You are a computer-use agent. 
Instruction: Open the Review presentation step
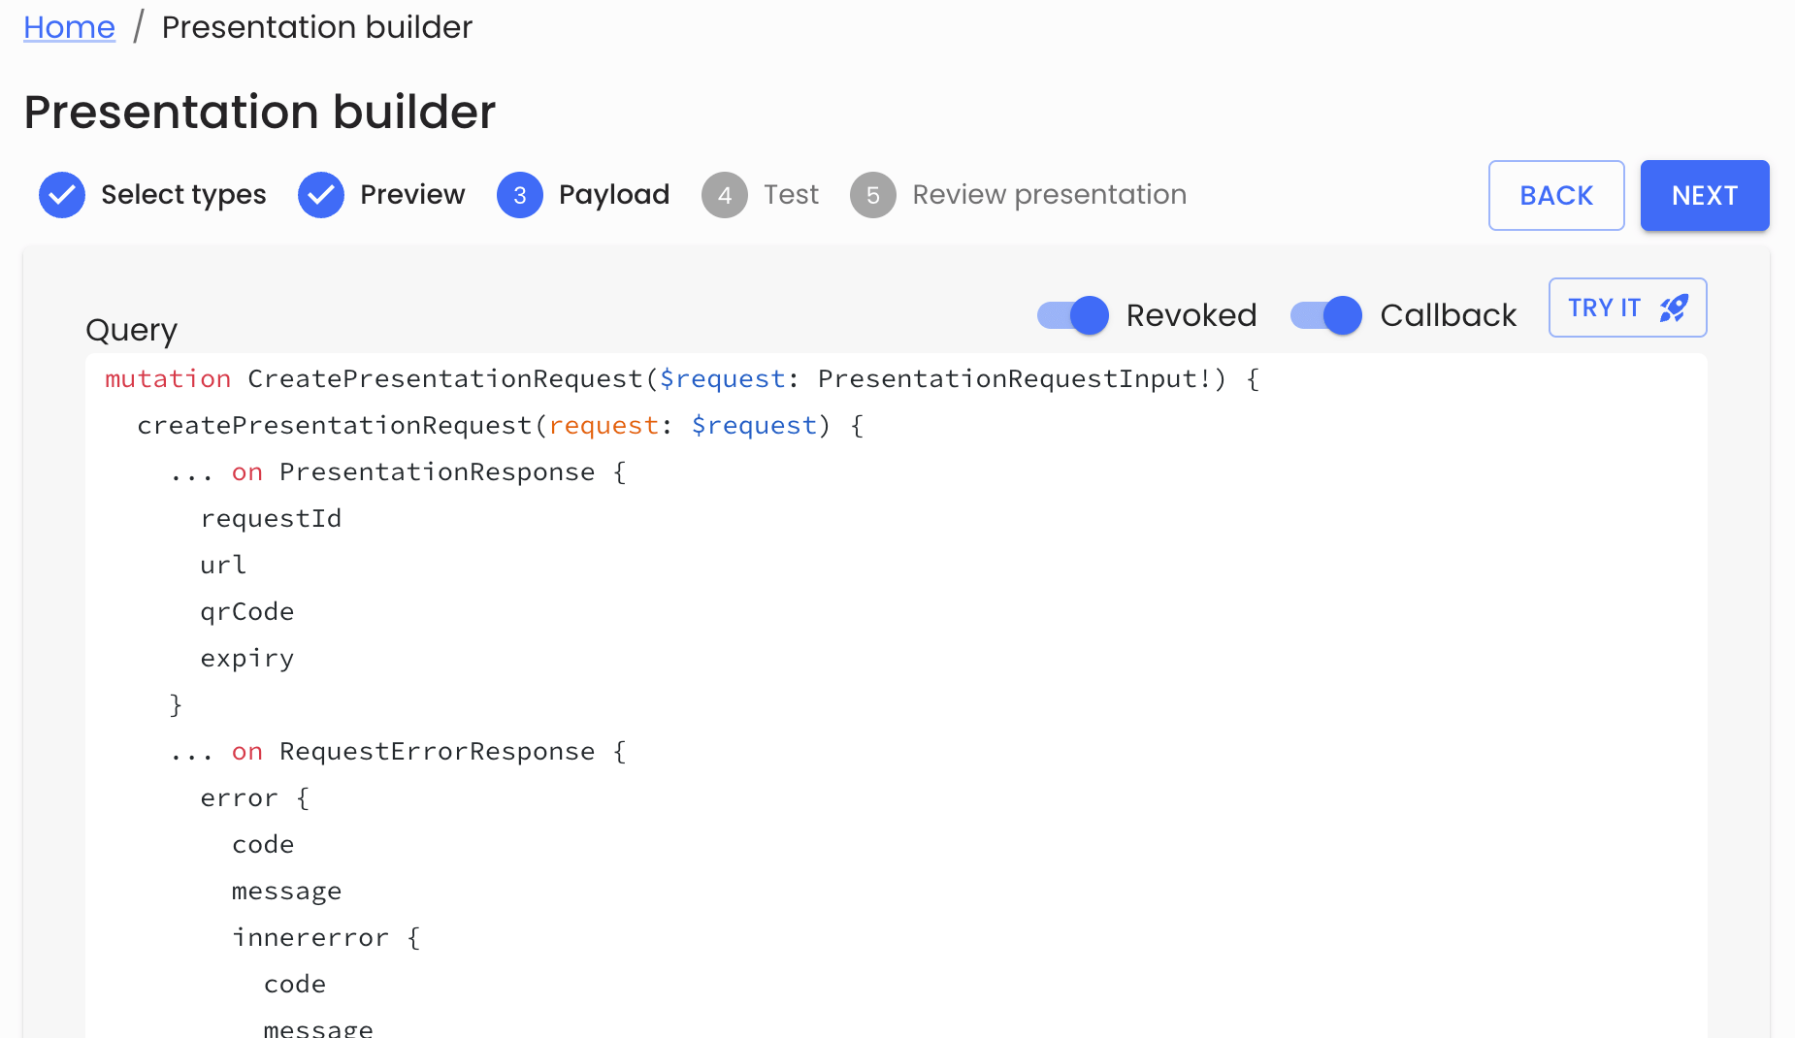click(1017, 195)
